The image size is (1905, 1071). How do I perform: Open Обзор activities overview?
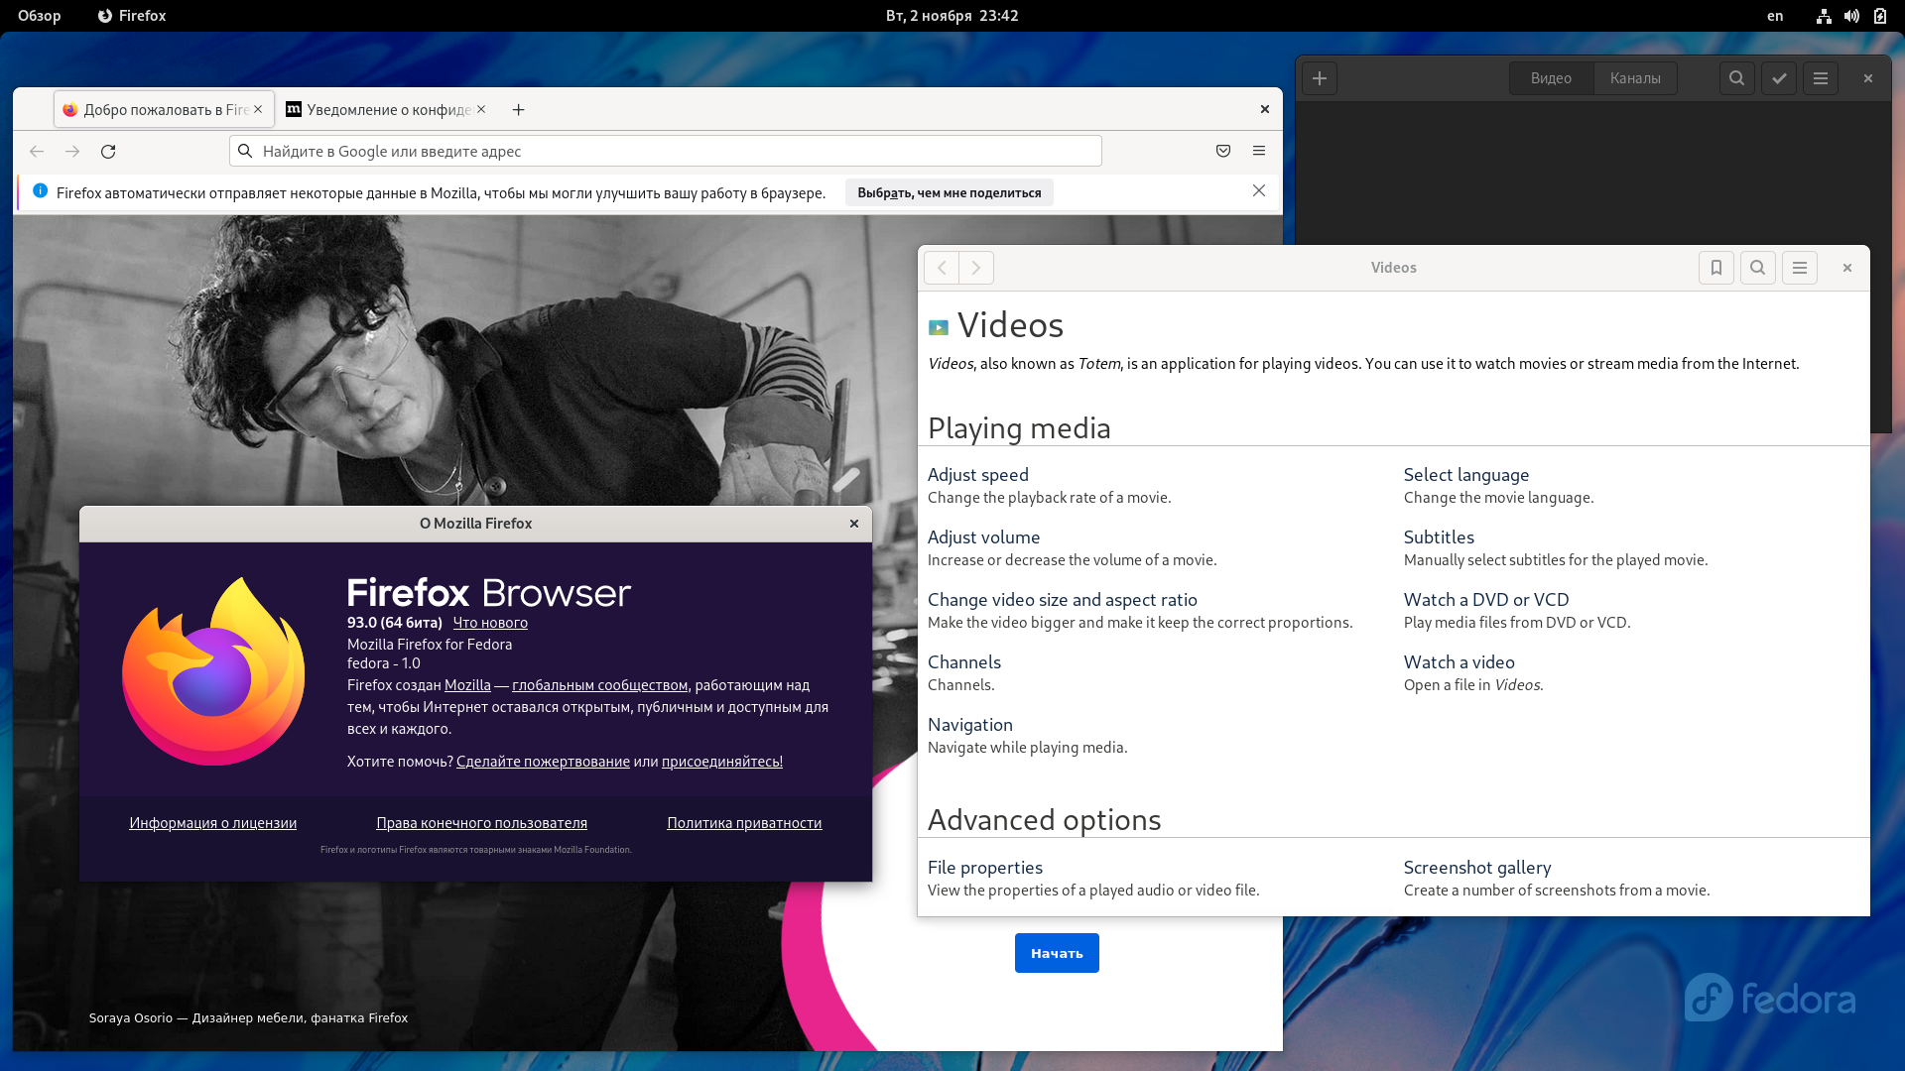pyautogui.click(x=40, y=16)
